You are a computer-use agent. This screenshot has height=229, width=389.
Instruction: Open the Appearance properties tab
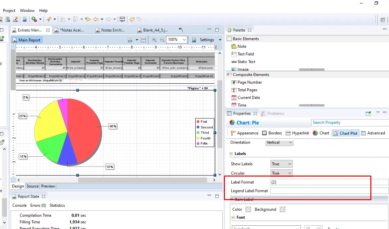pyautogui.click(x=244, y=133)
